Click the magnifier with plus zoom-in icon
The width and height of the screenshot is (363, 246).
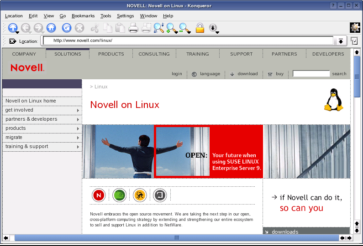click(172, 28)
